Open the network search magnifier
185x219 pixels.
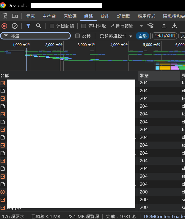pyautogui.click(x=39, y=26)
